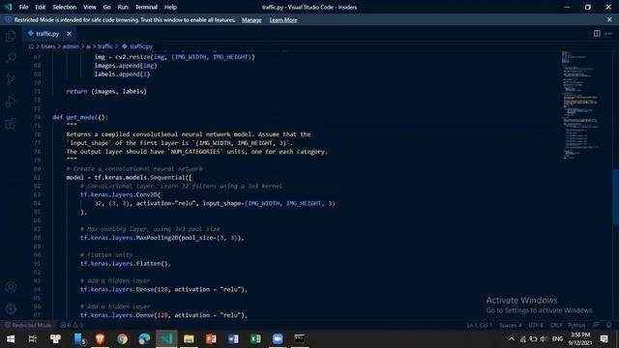The height and width of the screenshot is (348, 619).
Task: Open the errors and warnings status indicator
Action: coord(72,325)
